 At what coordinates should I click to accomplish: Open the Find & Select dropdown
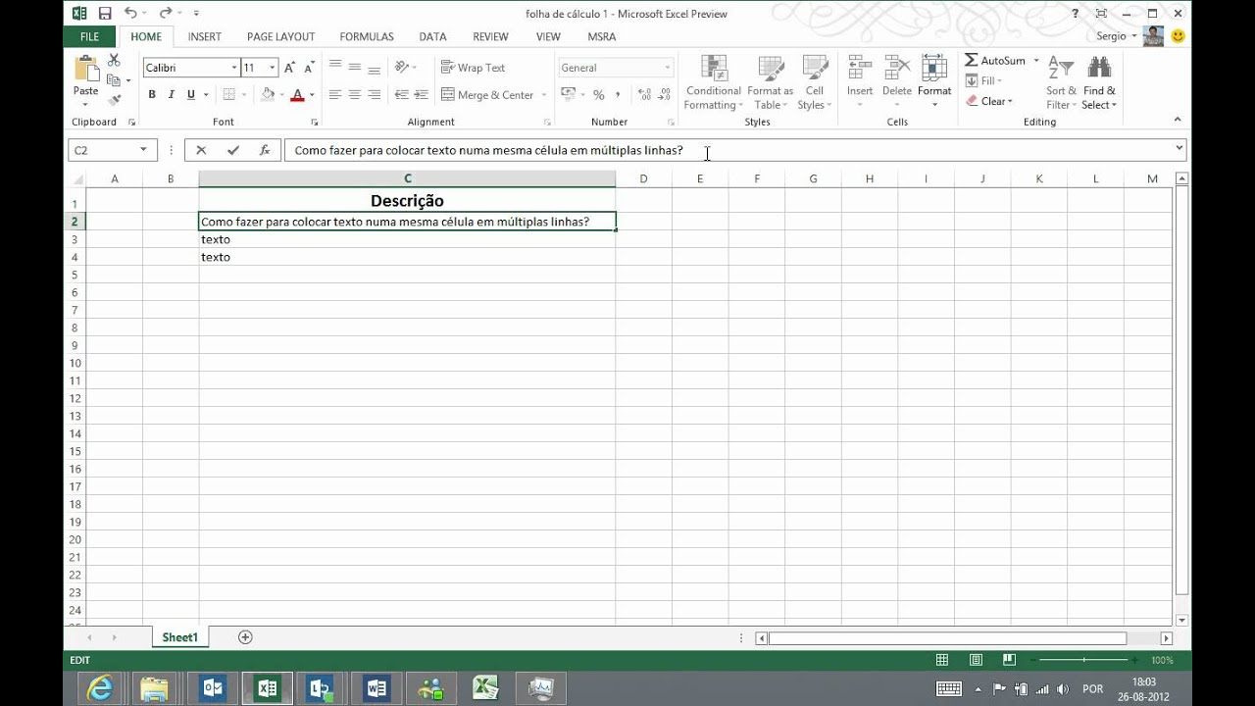point(1099,82)
